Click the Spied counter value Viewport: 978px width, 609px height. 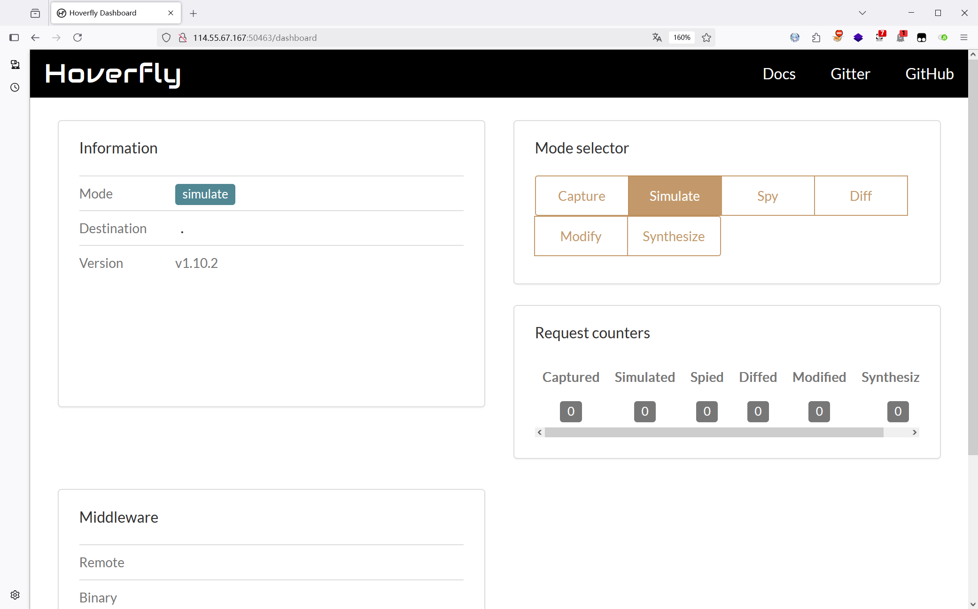coord(707,411)
